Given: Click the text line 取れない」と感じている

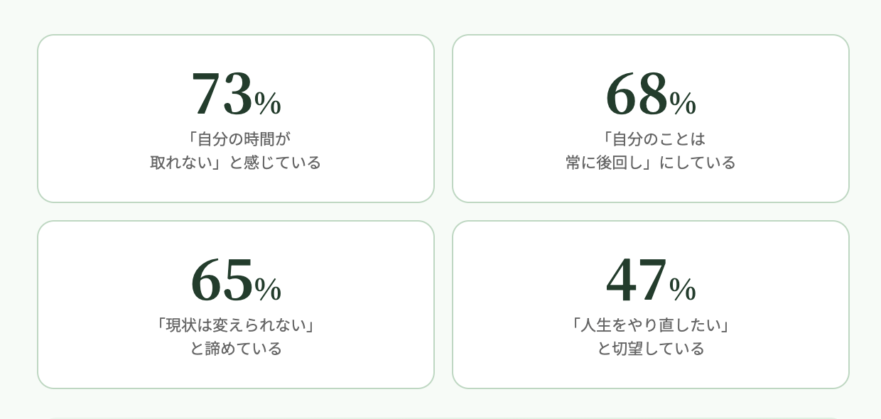Looking at the screenshot, I should coord(236,163).
